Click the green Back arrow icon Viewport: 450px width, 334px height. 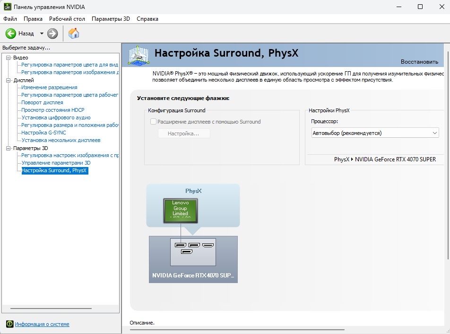point(10,33)
